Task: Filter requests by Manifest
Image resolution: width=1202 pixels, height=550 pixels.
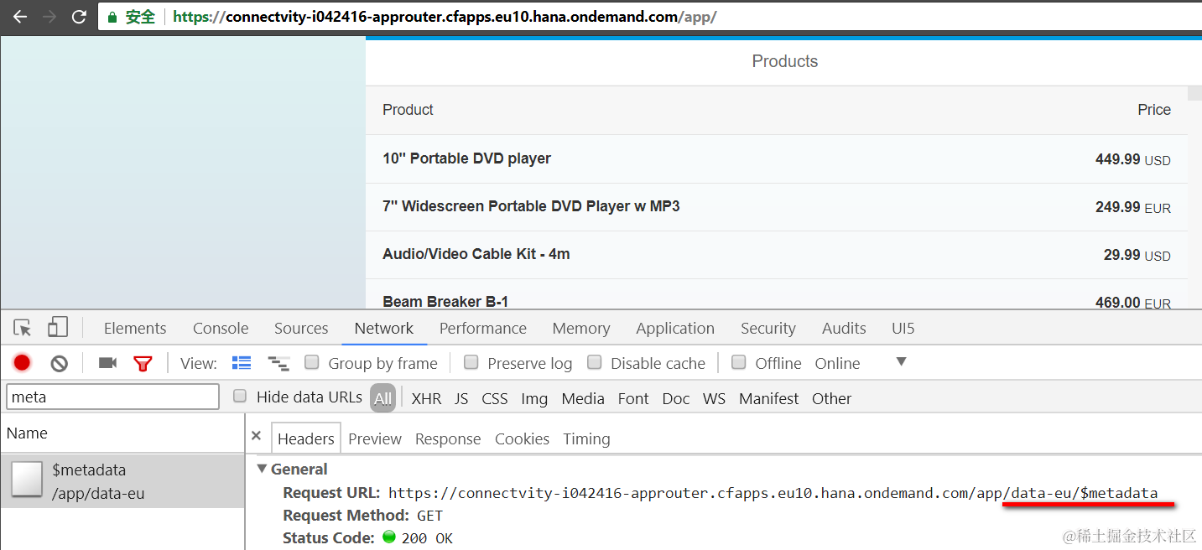Action: tap(769, 398)
